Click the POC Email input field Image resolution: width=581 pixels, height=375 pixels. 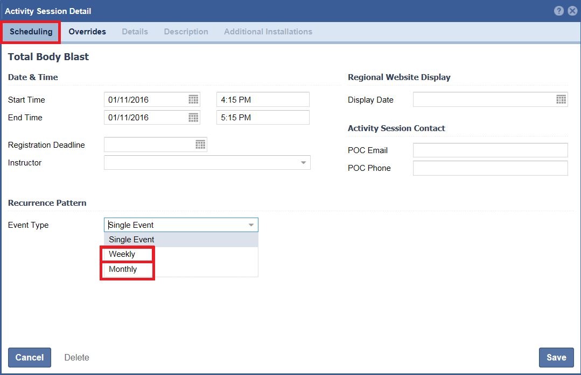pos(490,150)
